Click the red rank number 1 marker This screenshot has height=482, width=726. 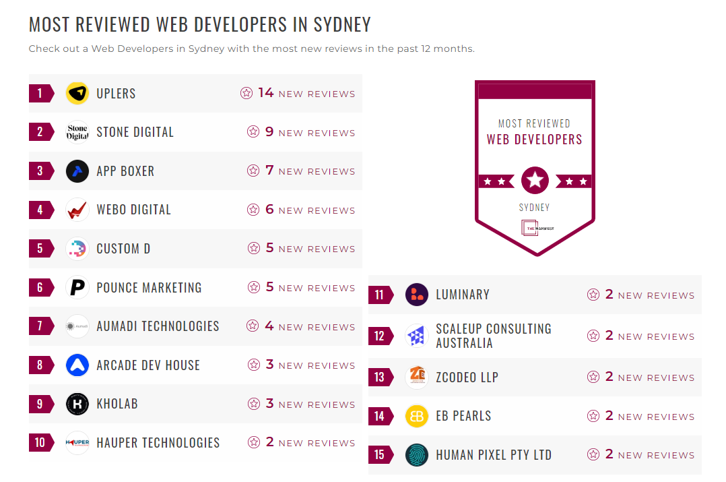[39, 93]
